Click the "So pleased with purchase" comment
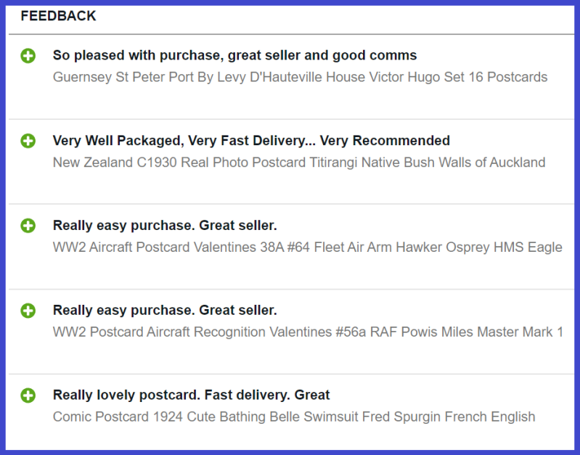Viewport: 580px width, 455px height. tap(234, 55)
